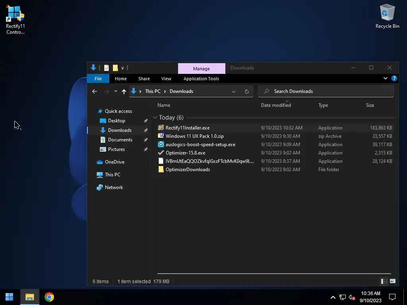Select the IVBmUtEaQQOZ... file icon
Image resolution: width=407 pixels, height=305 pixels.
pos(161,161)
